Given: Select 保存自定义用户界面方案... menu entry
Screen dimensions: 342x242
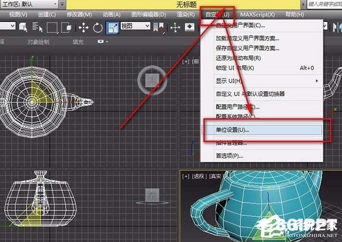Looking at the screenshot, I should click(262, 48).
